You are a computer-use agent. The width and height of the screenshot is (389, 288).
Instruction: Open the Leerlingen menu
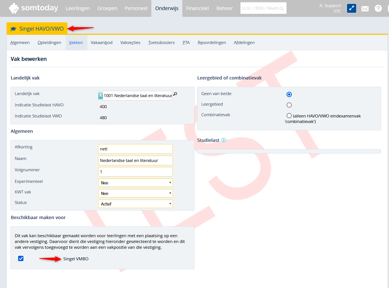[x=78, y=8]
